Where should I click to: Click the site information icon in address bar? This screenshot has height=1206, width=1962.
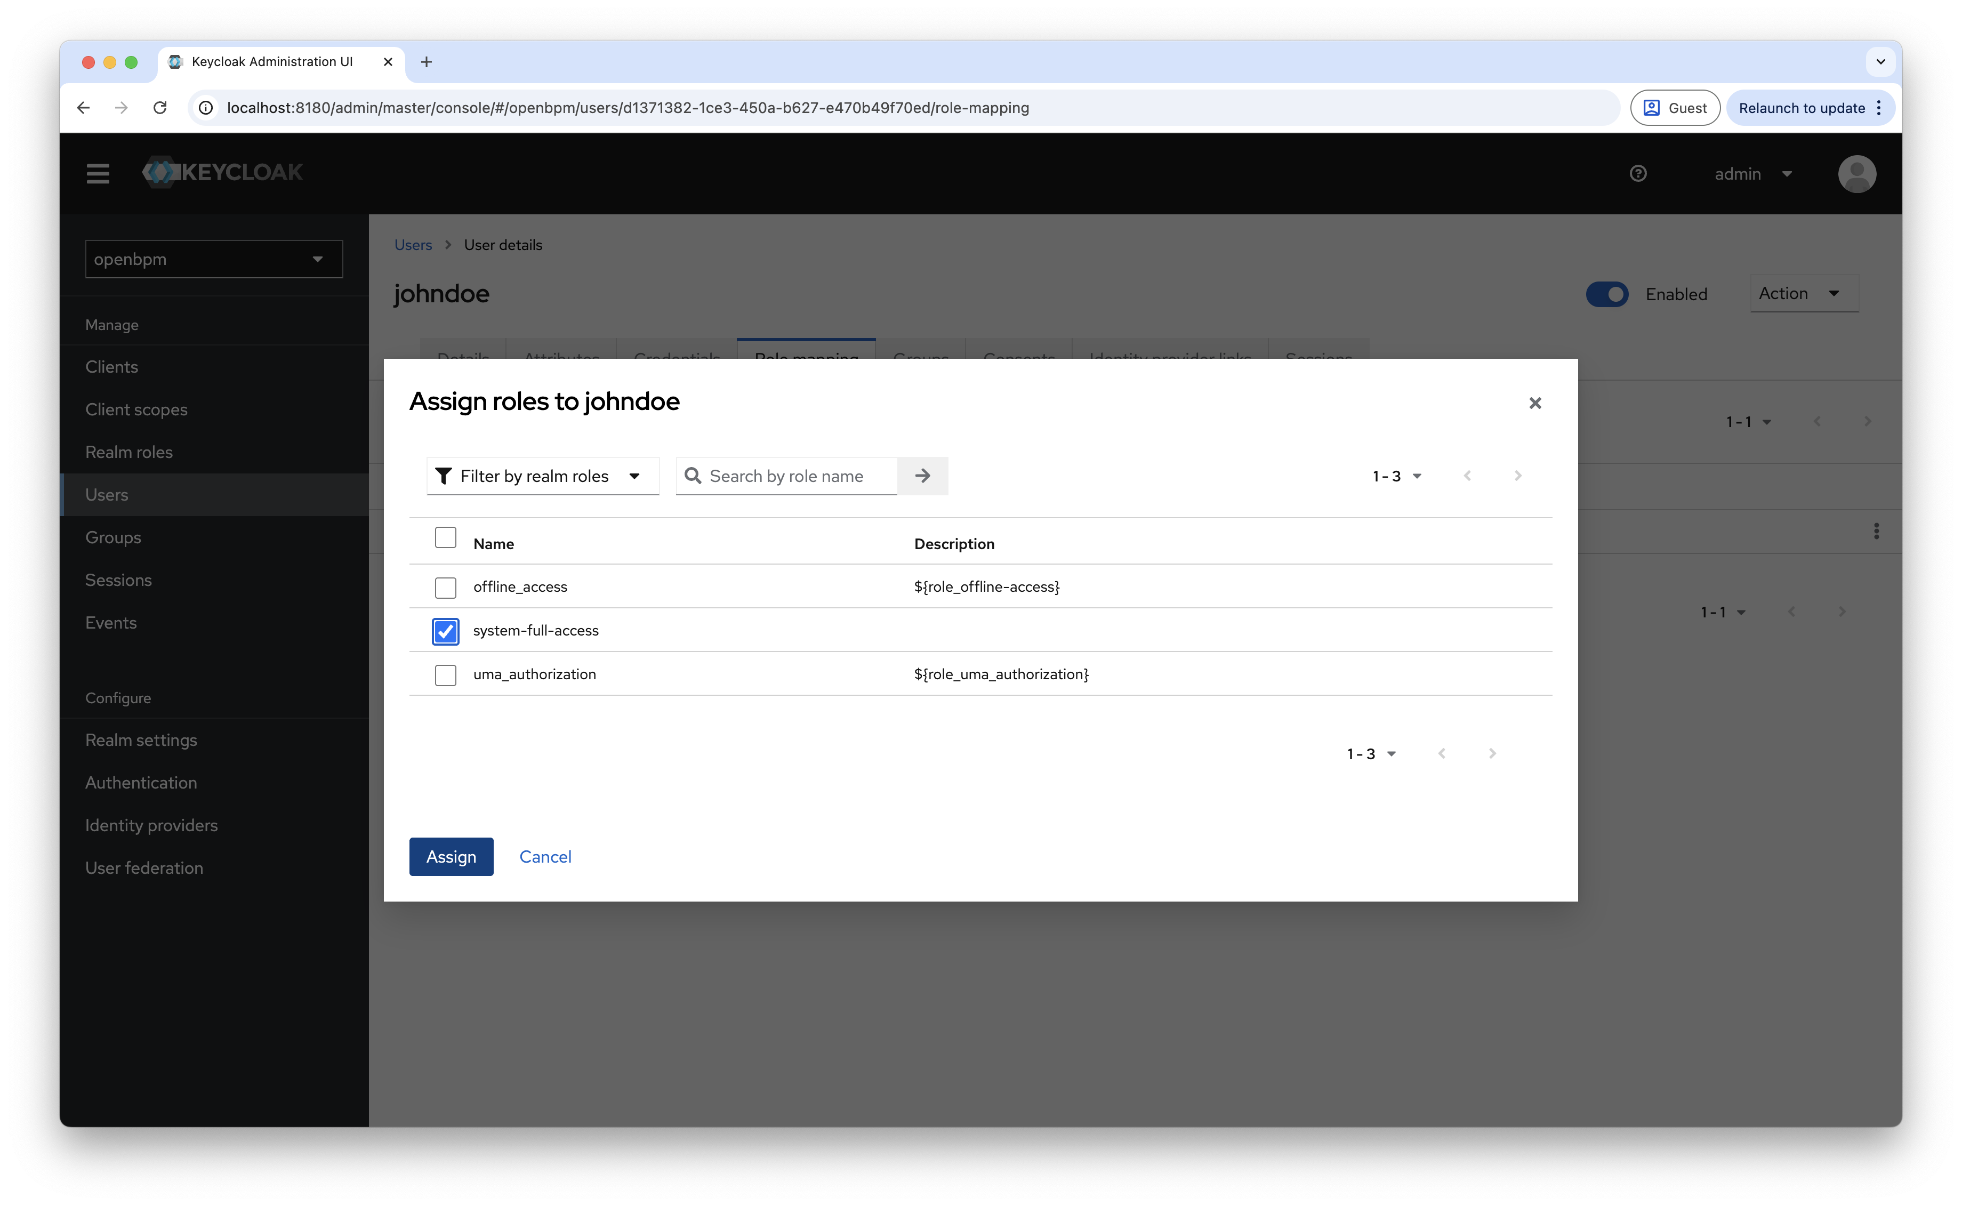[x=206, y=108]
